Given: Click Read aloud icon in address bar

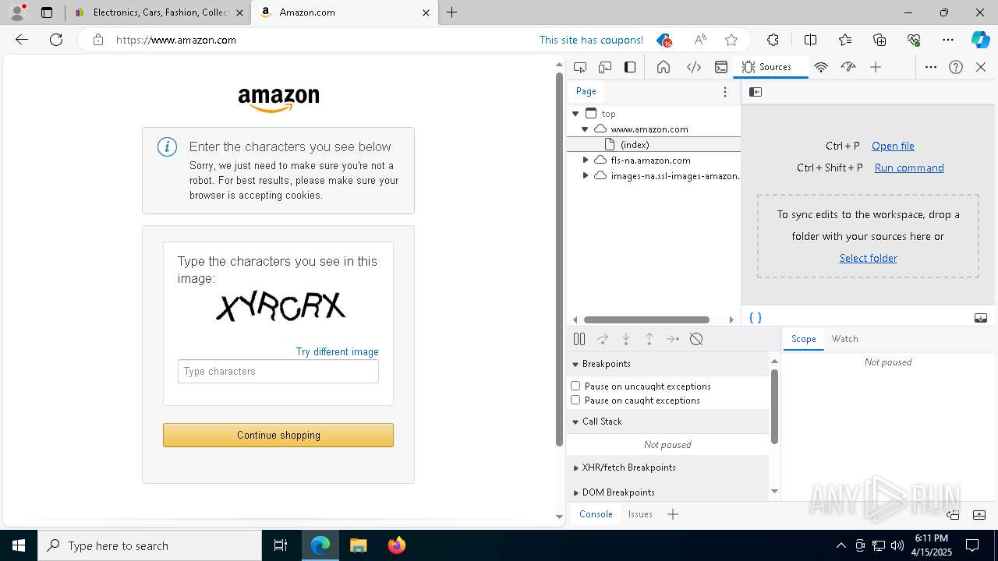Looking at the screenshot, I should point(700,40).
